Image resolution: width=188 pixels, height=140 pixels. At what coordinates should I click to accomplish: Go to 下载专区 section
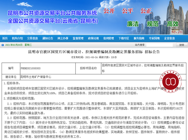point(124,38)
